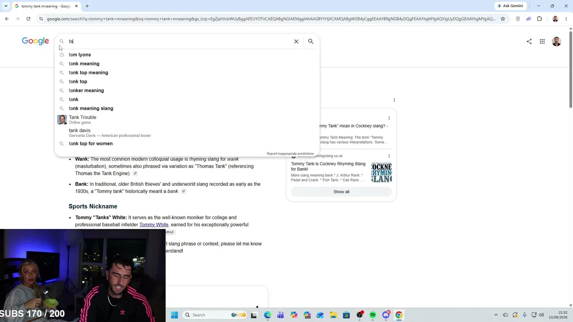Image resolution: width=573 pixels, height=322 pixels.
Task: Open a new browser tab
Action: tap(87, 6)
